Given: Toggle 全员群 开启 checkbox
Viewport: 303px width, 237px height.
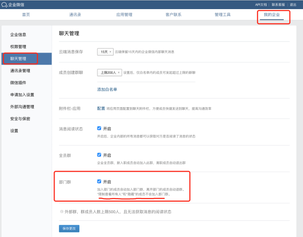Looking at the screenshot, I should tap(99, 155).
